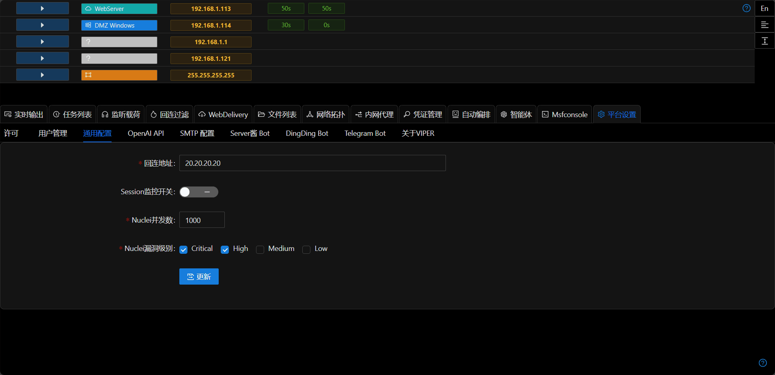This screenshot has height=375, width=775.
Task: Expand the 255.255.255.255 host row
Action: click(x=42, y=75)
